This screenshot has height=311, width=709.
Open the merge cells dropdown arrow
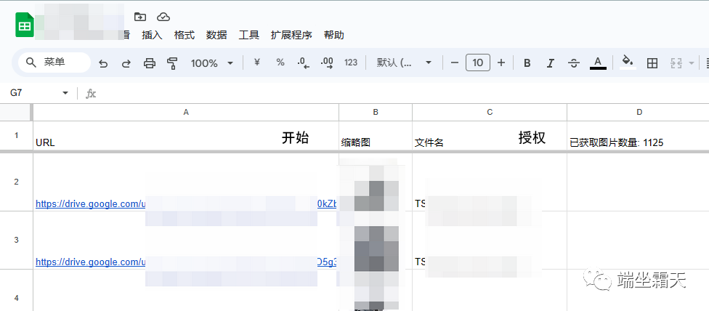[x=691, y=63]
